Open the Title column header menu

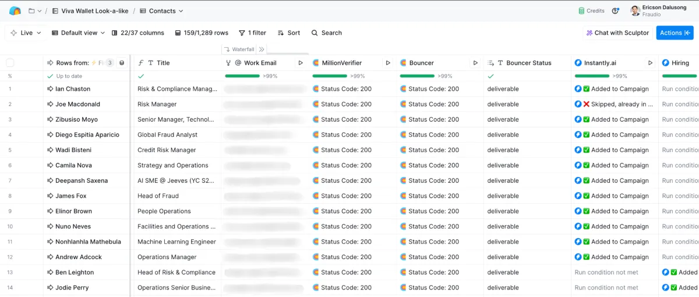[177, 63]
